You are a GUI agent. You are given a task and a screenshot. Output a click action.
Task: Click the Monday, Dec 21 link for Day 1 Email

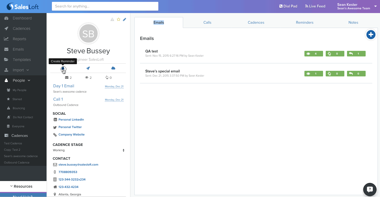click(114, 86)
